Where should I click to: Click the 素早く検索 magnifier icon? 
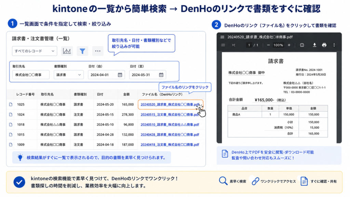pyautogui.click(x=223, y=181)
